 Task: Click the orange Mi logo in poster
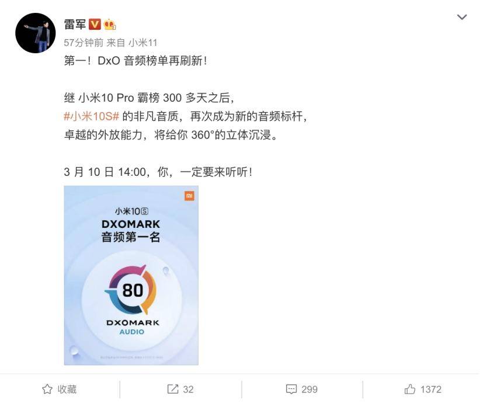point(190,196)
